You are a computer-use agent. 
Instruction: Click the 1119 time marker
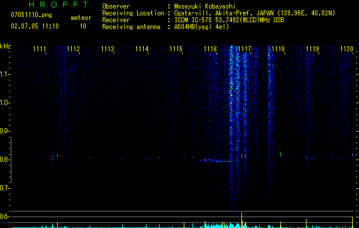click(x=313, y=49)
